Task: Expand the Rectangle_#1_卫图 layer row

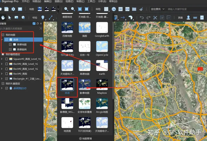Action: [2, 79]
